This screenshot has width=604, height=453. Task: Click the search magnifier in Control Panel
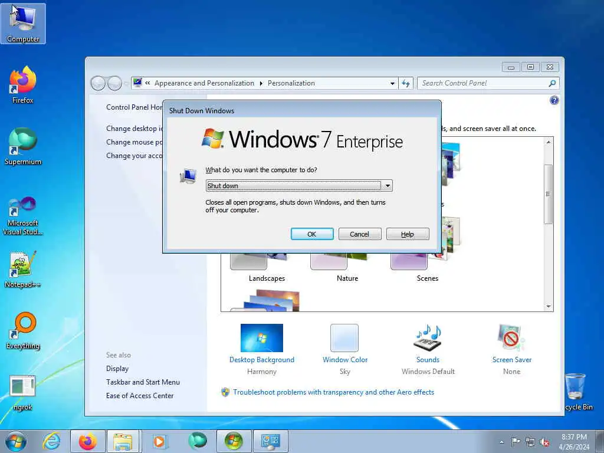pyautogui.click(x=552, y=83)
